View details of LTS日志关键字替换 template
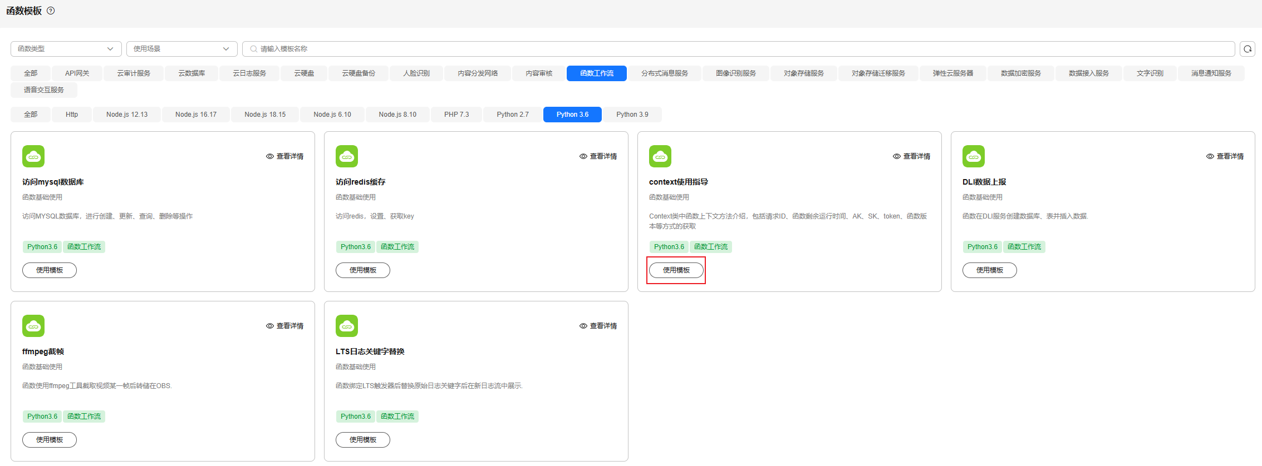 click(x=598, y=326)
